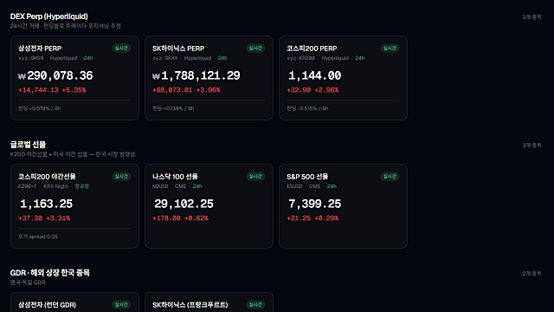Click the 실시간 badge on 삼성전자 PERP card
554x312 pixels.
point(121,49)
